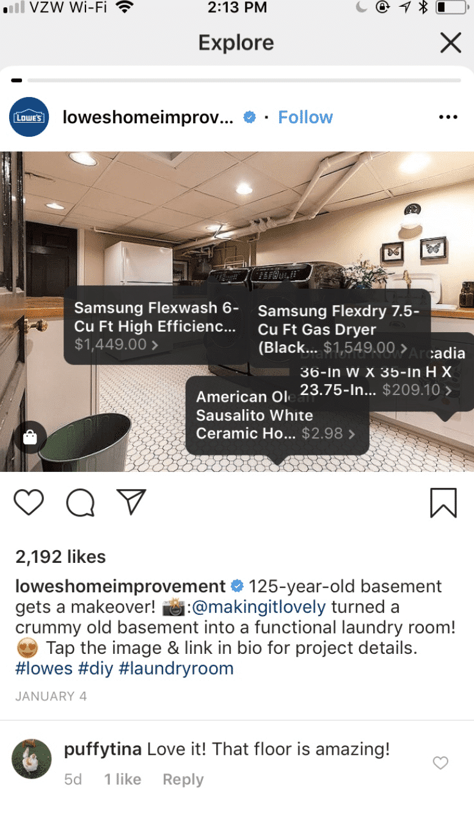Open Samsung Flexwash $1,449.00 product tag
474x823 pixels.
click(x=156, y=325)
